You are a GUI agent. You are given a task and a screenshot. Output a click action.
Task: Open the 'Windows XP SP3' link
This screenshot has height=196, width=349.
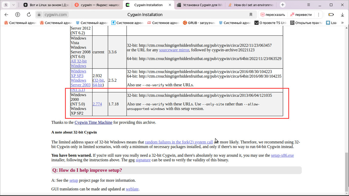[x=78, y=73]
